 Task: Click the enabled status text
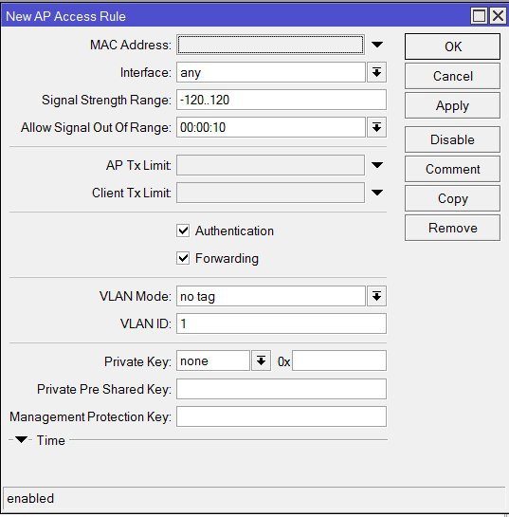point(30,498)
